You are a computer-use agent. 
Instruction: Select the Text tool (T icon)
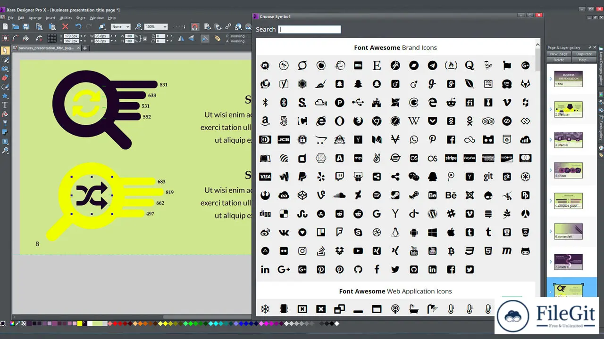(x=5, y=105)
